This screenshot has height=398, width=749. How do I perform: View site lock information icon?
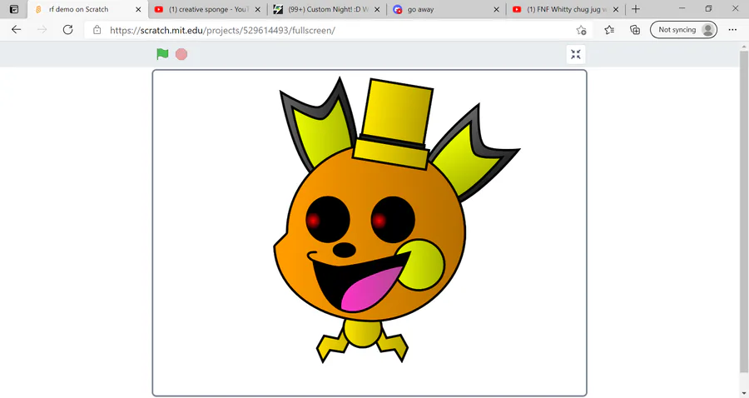coord(97,30)
